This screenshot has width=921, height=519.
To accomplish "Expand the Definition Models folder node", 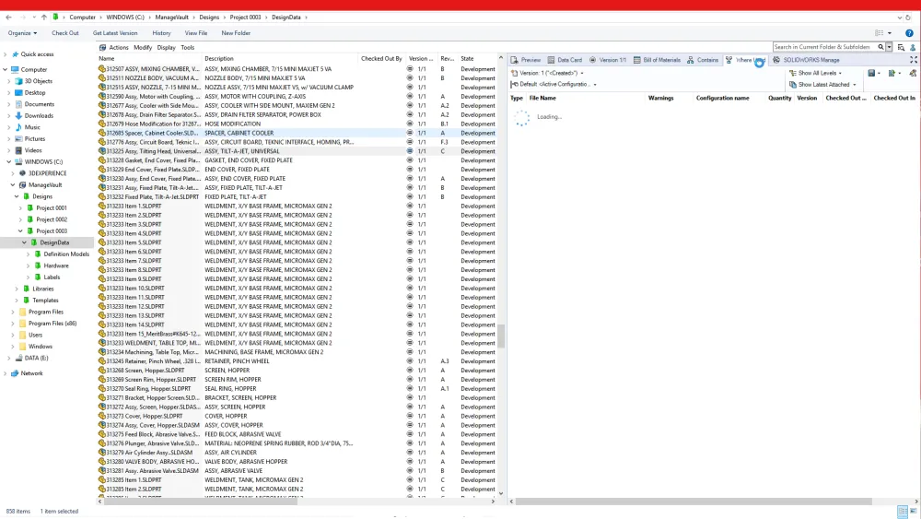I will click(29, 254).
